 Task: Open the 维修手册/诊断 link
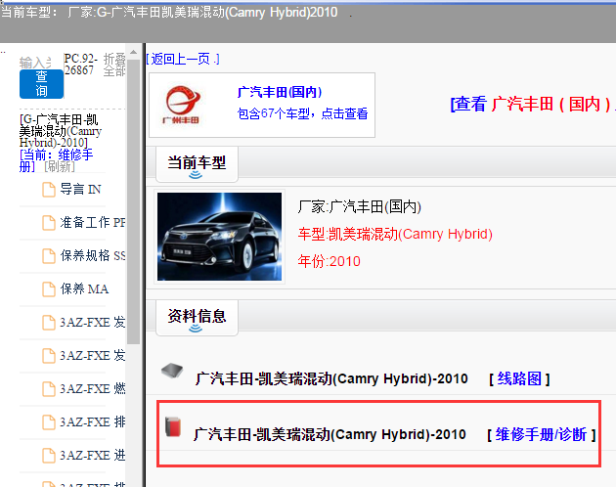[x=541, y=434]
